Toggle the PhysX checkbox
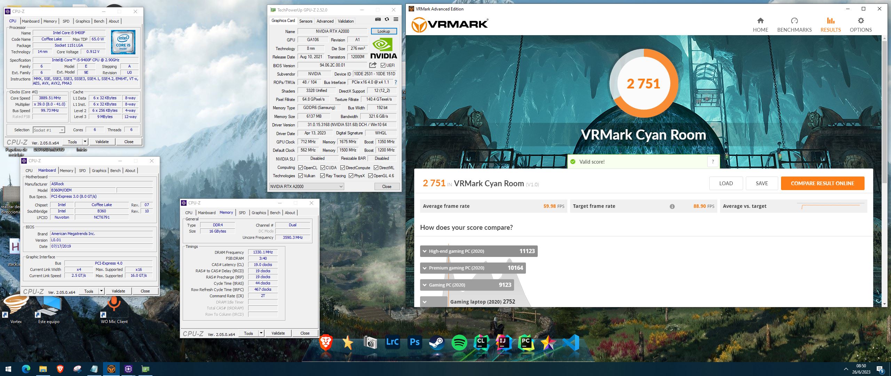Viewport: 891px width, 376px height. 351,176
